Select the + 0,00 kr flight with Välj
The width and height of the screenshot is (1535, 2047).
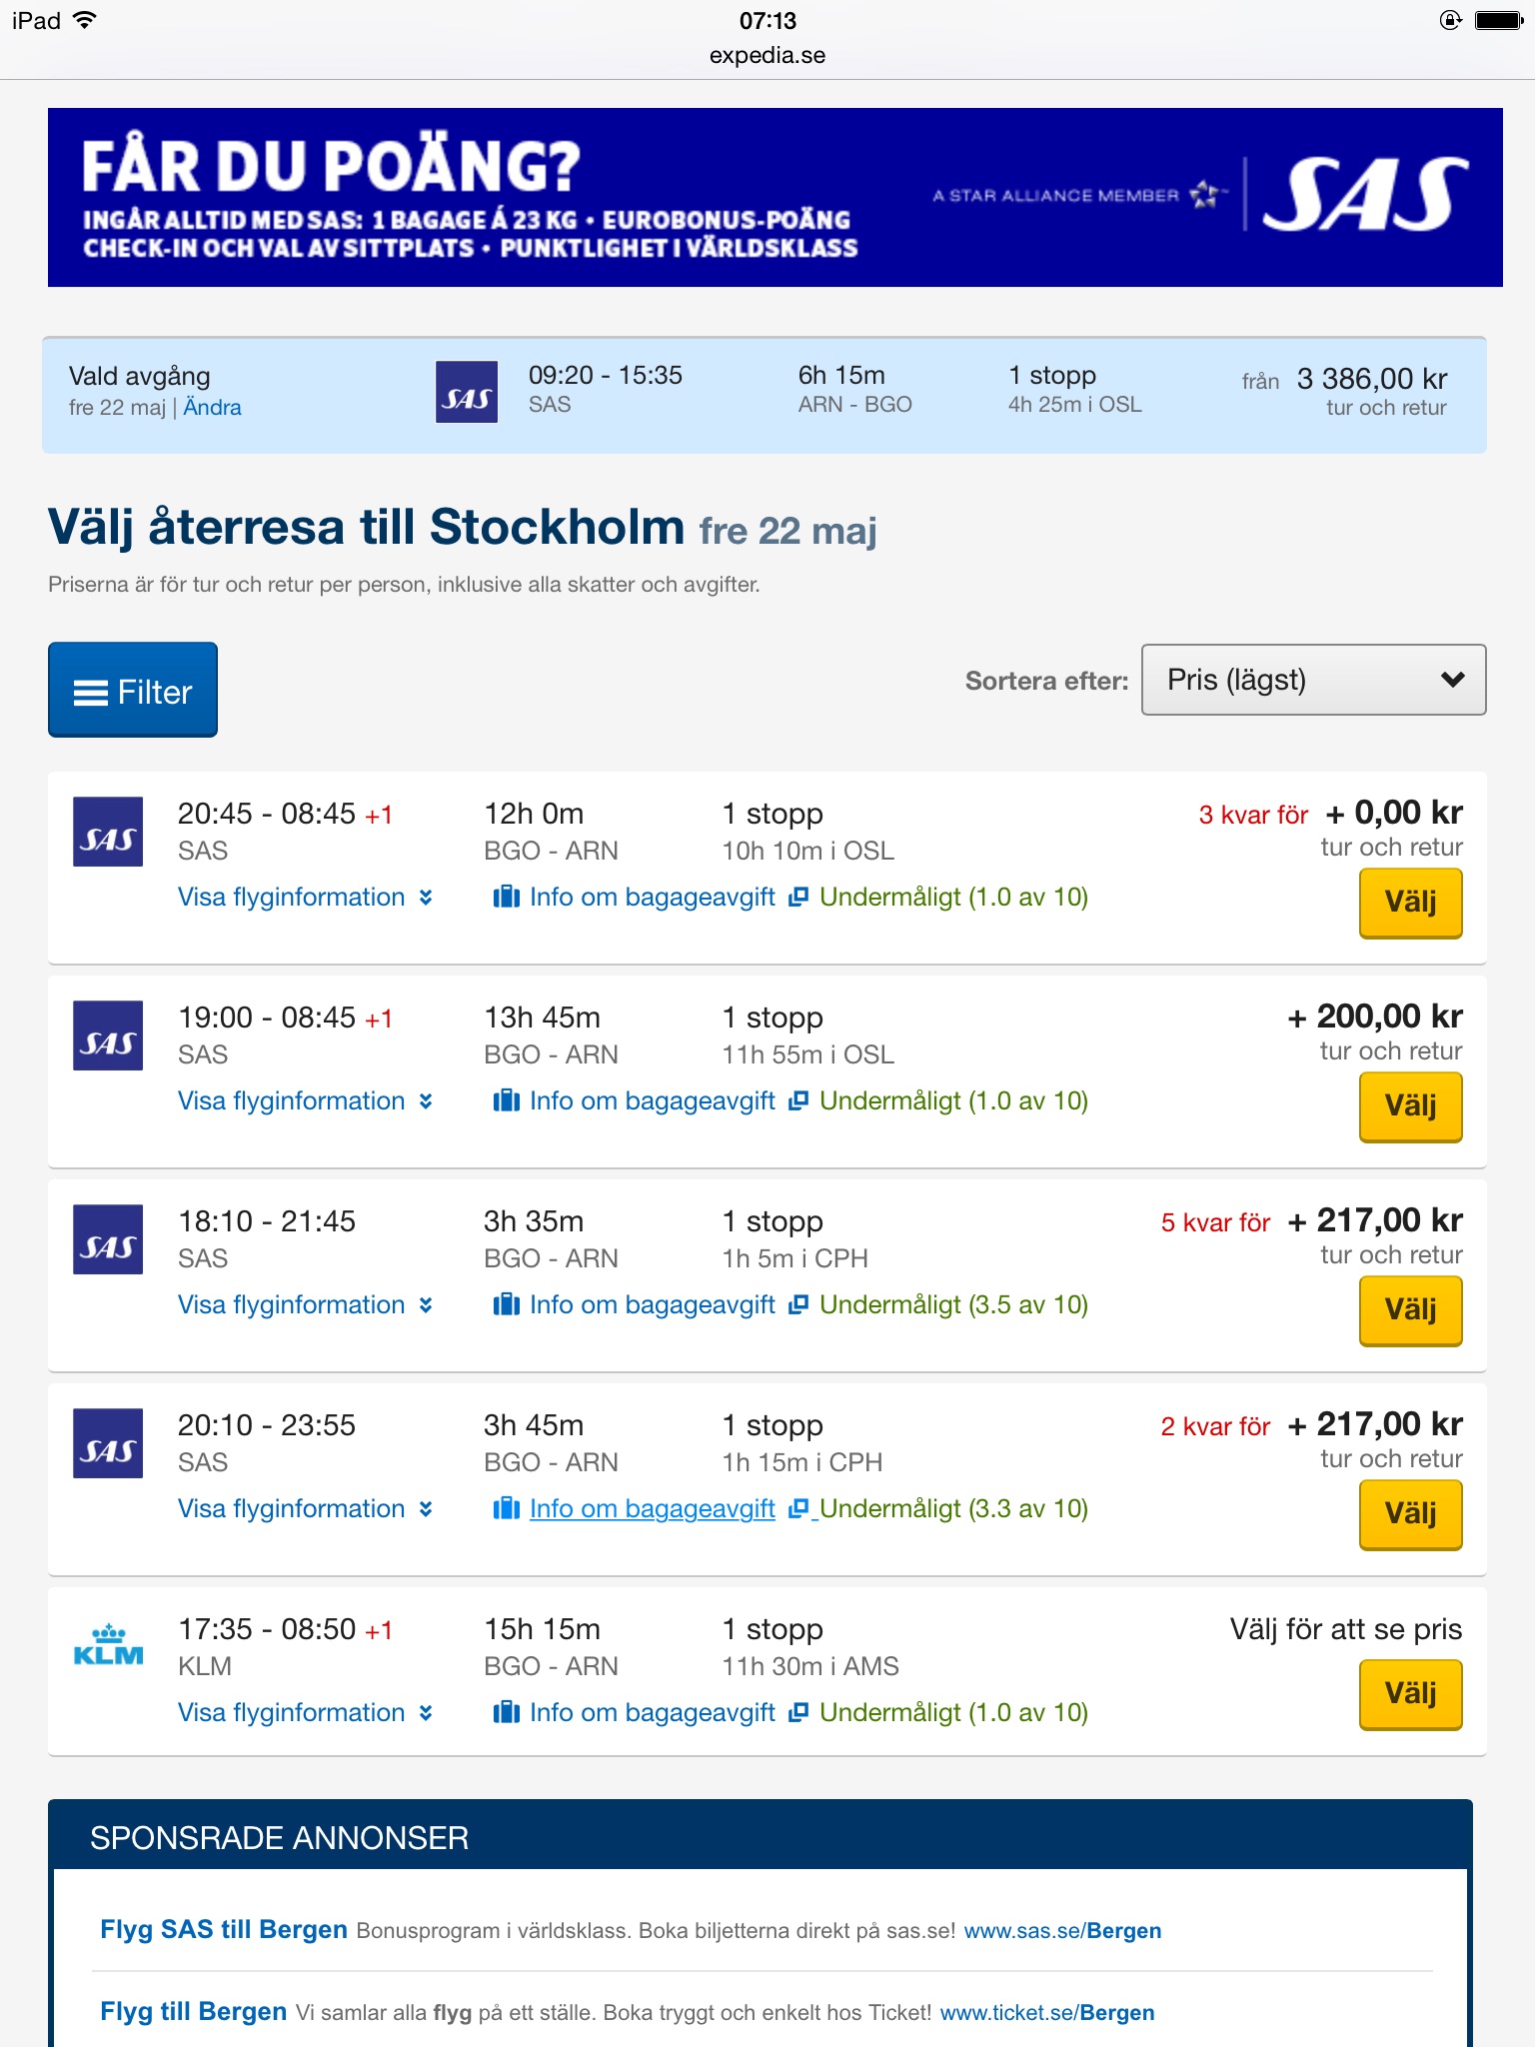pos(1410,903)
